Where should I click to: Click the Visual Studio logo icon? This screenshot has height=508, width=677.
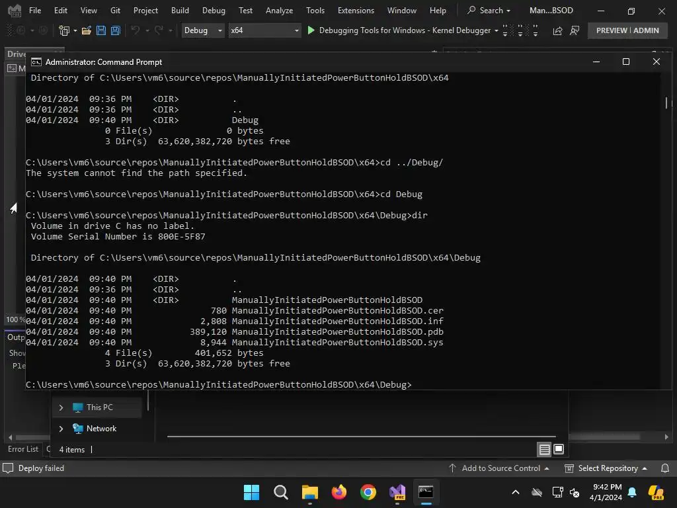coord(15,11)
